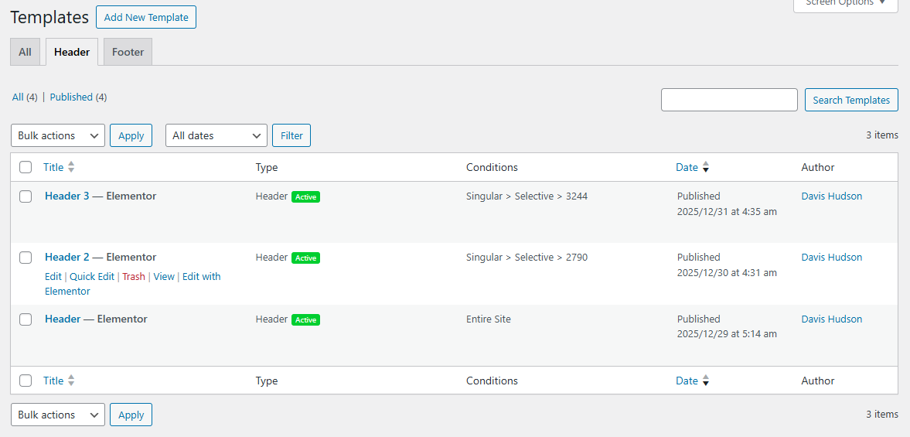Image resolution: width=910 pixels, height=437 pixels.
Task: Click the date '2025/12/30 at 4:31 am'
Action: tap(727, 273)
